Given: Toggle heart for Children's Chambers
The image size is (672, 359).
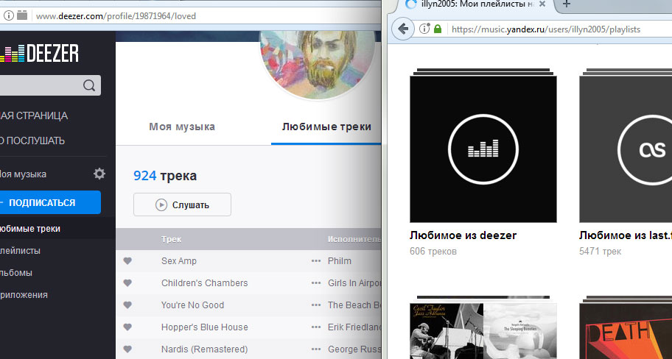Looking at the screenshot, I should click(x=127, y=282).
